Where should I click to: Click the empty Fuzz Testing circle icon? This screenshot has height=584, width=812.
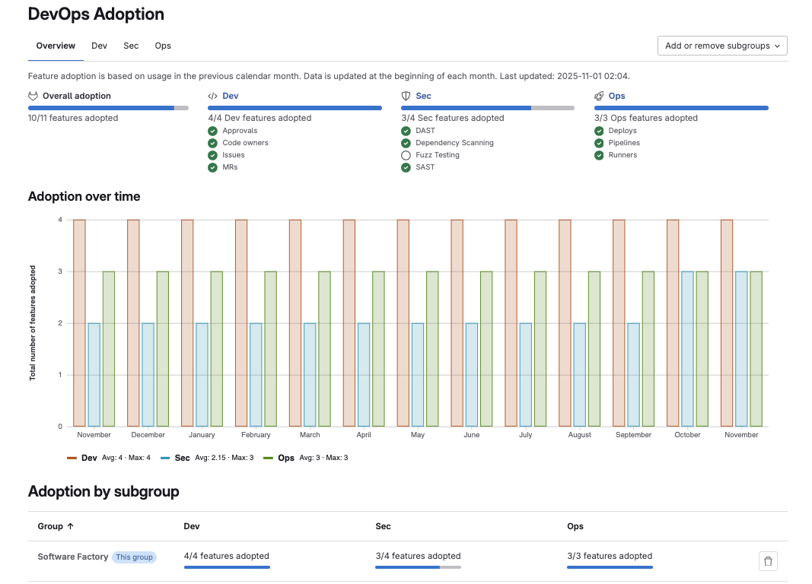(406, 155)
